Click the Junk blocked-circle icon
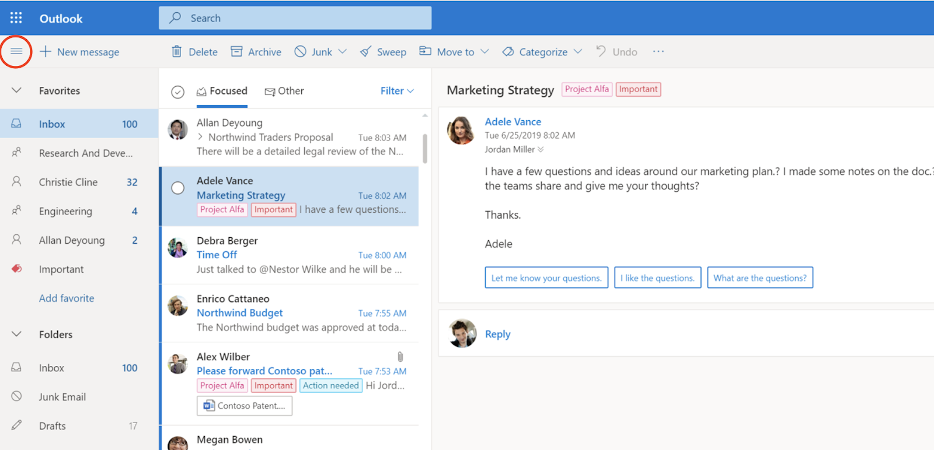This screenshot has height=450, width=934. [x=300, y=51]
